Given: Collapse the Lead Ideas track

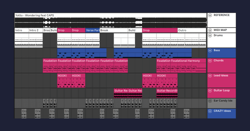Looking at the screenshot, I should click(x=210, y=76).
